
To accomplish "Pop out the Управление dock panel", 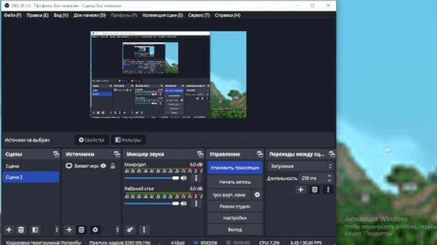I will tap(259, 154).
